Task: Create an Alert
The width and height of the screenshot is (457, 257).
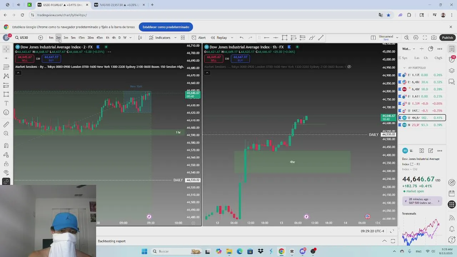Action: tap(199, 37)
